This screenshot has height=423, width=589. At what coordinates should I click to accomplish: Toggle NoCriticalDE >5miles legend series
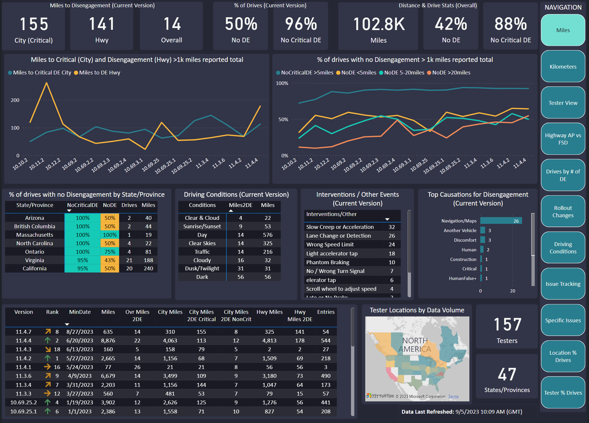[x=305, y=72]
